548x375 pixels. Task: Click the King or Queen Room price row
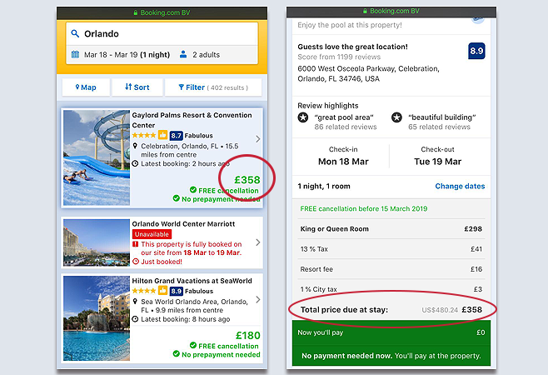coord(391,229)
